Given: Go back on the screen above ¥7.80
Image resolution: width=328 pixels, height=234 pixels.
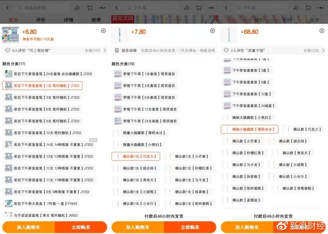Looking at the screenshot, I should click(x=117, y=8).
